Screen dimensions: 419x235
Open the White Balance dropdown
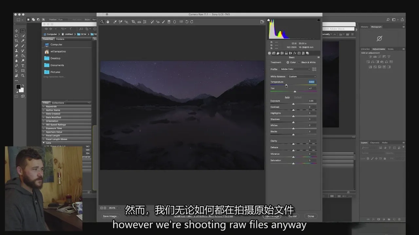pos(302,76)
